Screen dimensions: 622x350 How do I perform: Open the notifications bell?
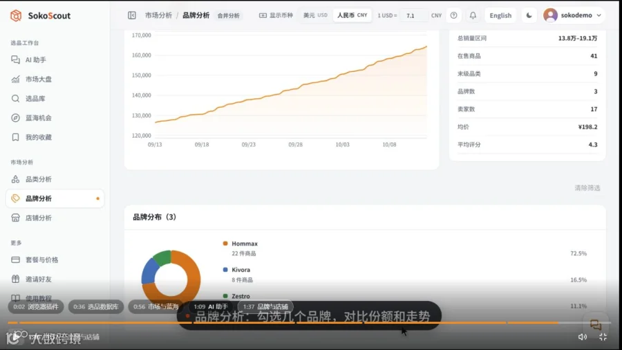click(x=473, y=15)
